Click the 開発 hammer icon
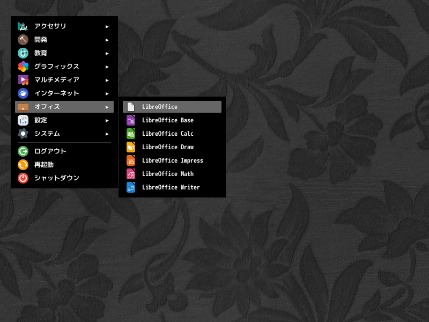The width and height of the screenshot is (429, 322). [x=23, y=40]
